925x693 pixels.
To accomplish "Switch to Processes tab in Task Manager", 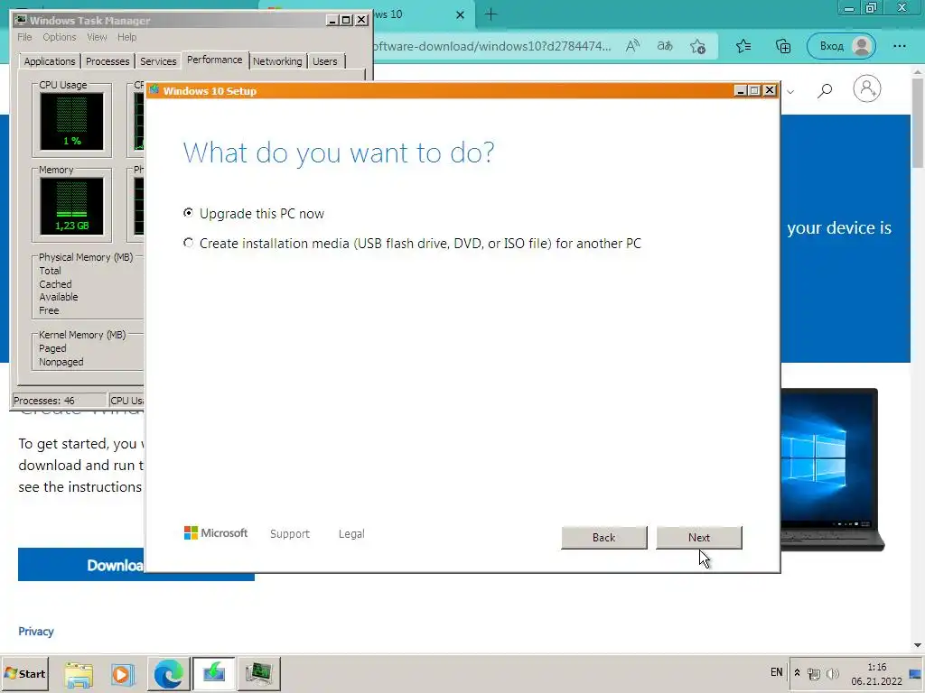I will [107, 61].
